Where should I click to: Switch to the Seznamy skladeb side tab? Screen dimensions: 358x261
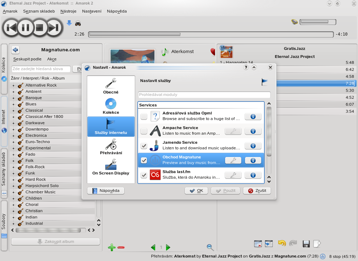pos(4,169)
